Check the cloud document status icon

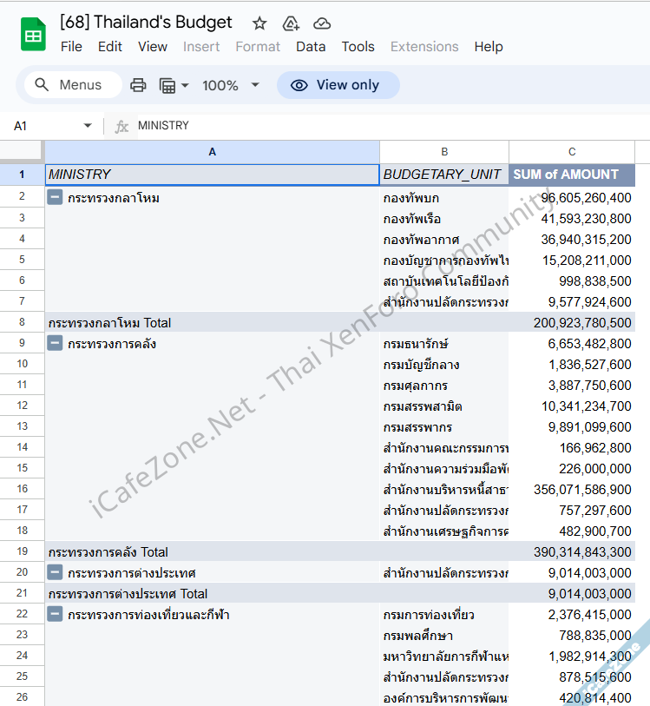tap(322, 23)
